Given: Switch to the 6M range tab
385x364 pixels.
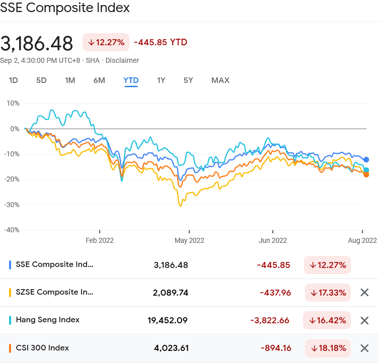Looking at the screenshot, I should (x=99, y=80).
